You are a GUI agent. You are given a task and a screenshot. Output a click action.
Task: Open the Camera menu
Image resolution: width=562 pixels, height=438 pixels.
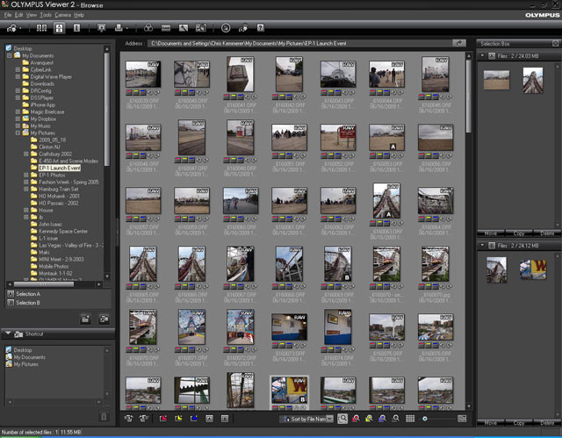[62, 15]
